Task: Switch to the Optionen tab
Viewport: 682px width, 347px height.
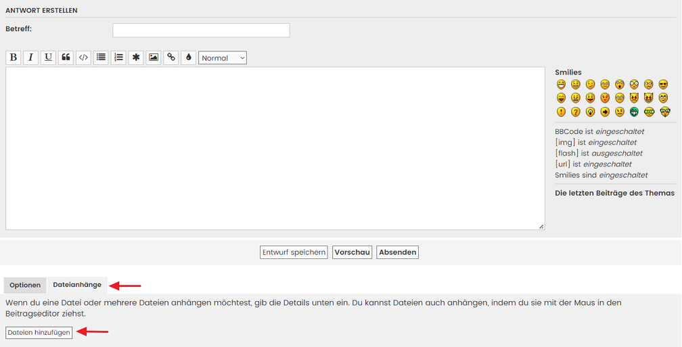Action: click(x=25, y=285)
